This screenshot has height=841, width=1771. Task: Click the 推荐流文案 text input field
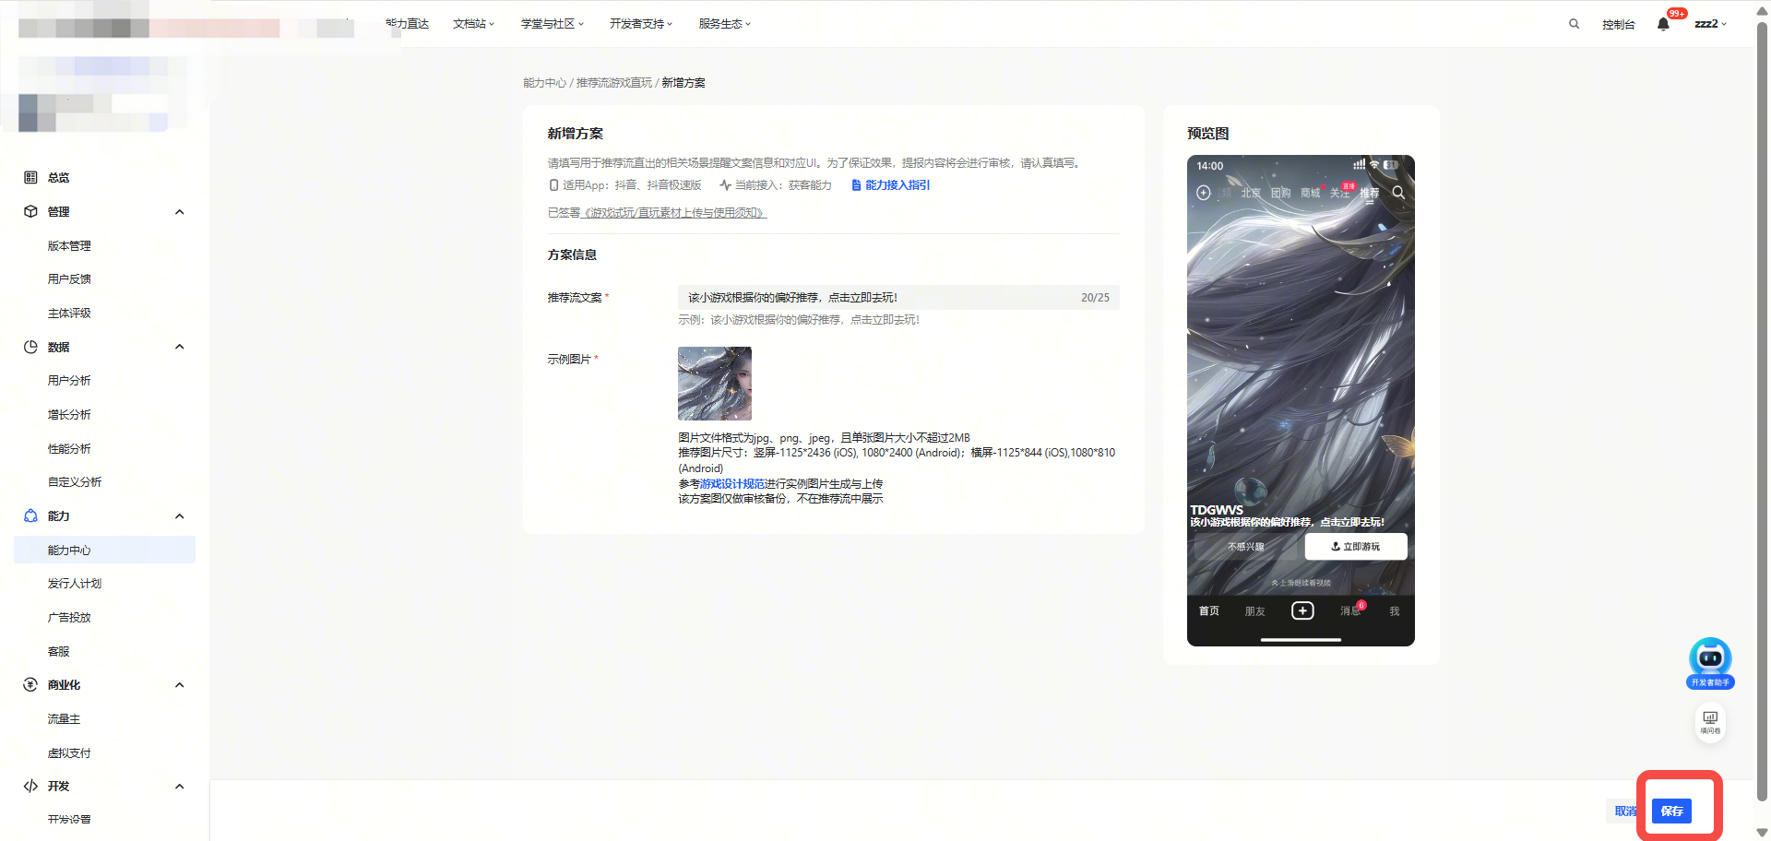tap(876, 298)
